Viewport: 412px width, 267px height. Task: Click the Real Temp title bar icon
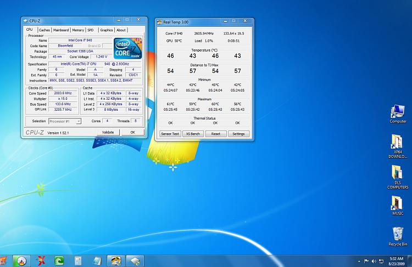[x=159, y=22]
